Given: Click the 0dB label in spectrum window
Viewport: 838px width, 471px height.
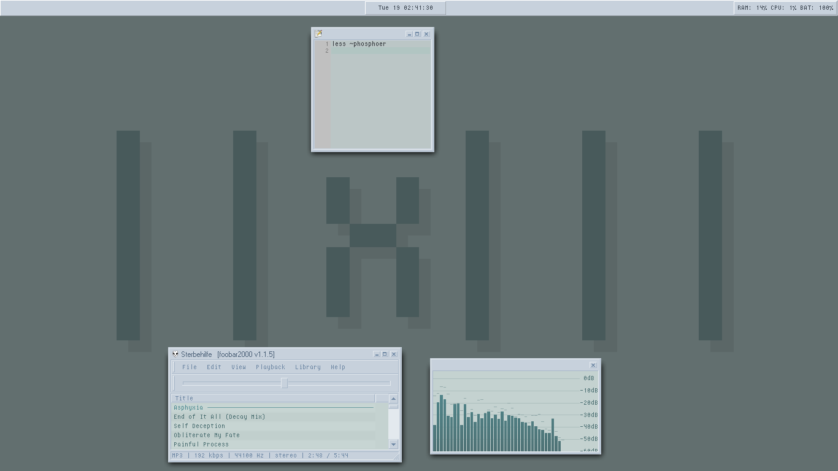Looking at the screenshot, I should [x=589, y=378].
